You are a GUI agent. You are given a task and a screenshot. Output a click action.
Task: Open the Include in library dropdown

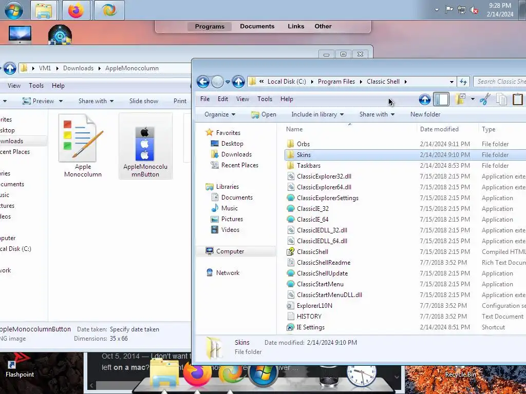[317, 114]
